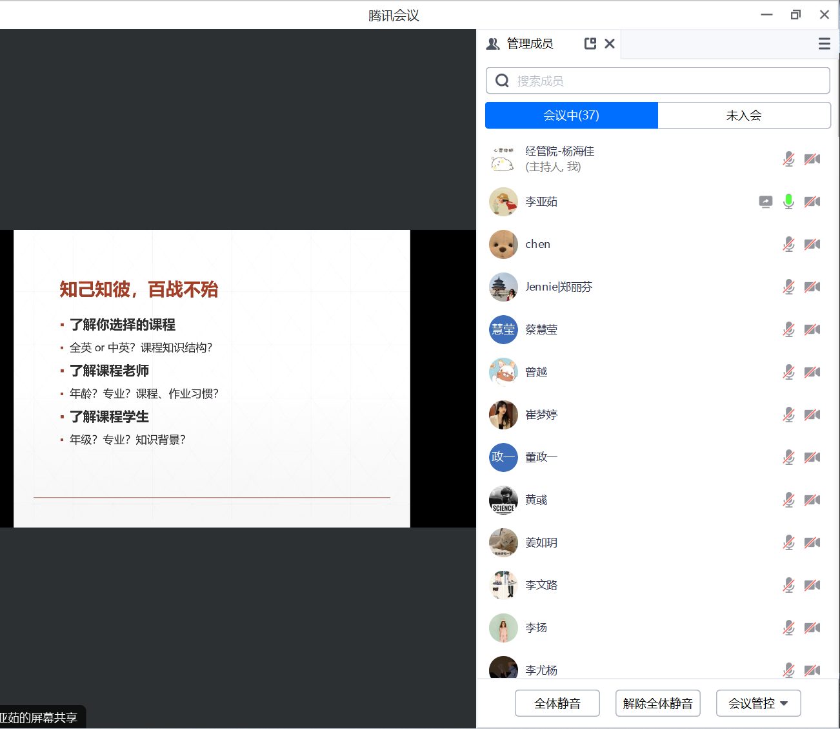Switch to the 会议中(37) tab
The width and height of the screenshot is (840, 729).
[x=571, y=116]
